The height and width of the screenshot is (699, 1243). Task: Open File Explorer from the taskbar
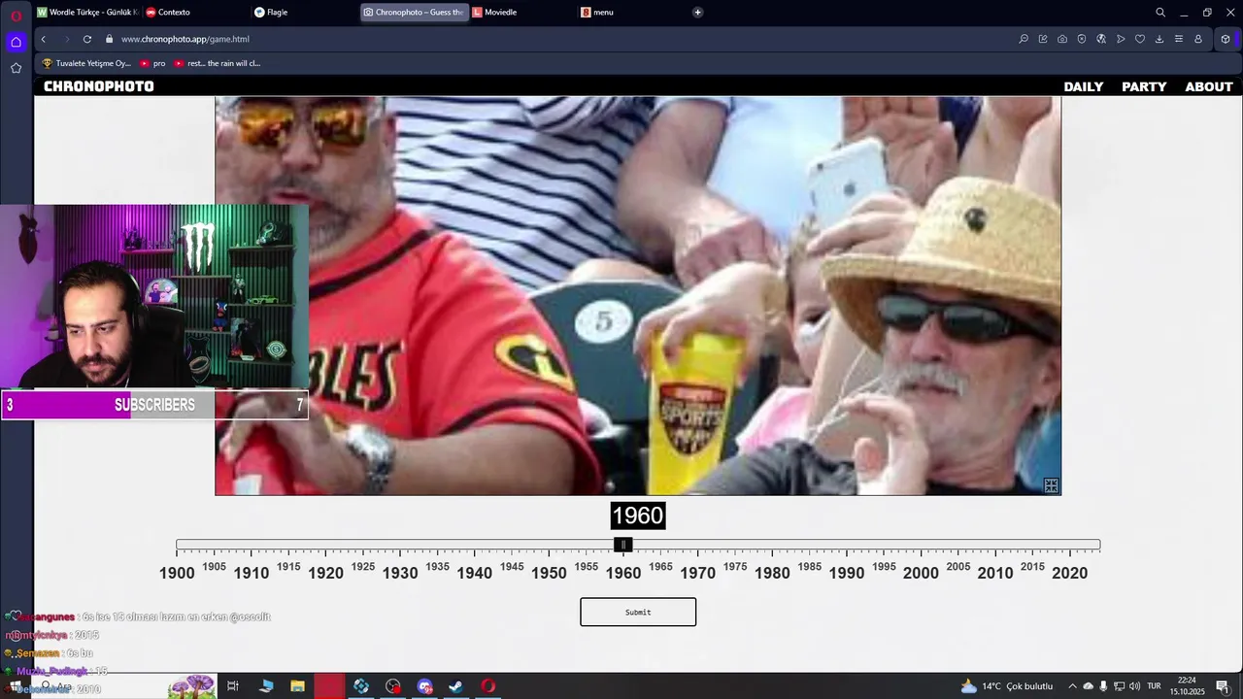(x=297, y=686)
